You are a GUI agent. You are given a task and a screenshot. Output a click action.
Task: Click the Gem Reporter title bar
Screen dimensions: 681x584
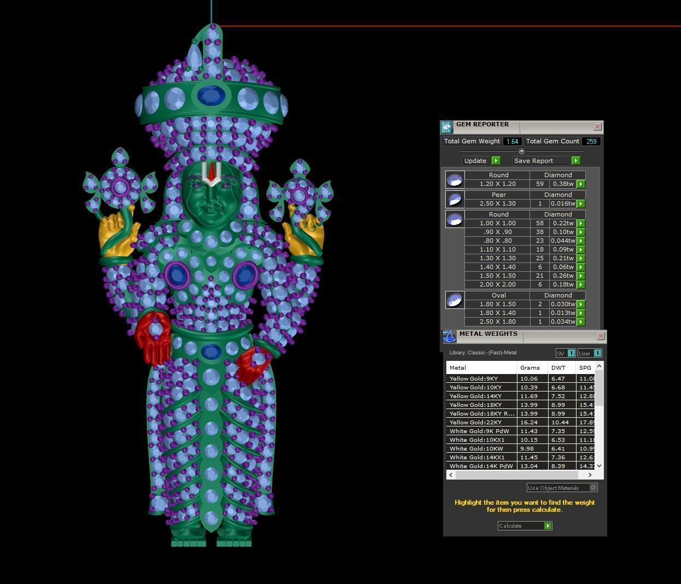coord(522,127)
